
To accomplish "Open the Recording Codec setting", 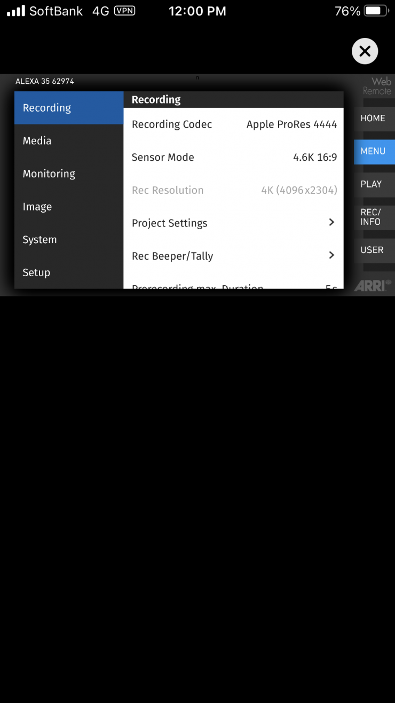I will point(234,124).
